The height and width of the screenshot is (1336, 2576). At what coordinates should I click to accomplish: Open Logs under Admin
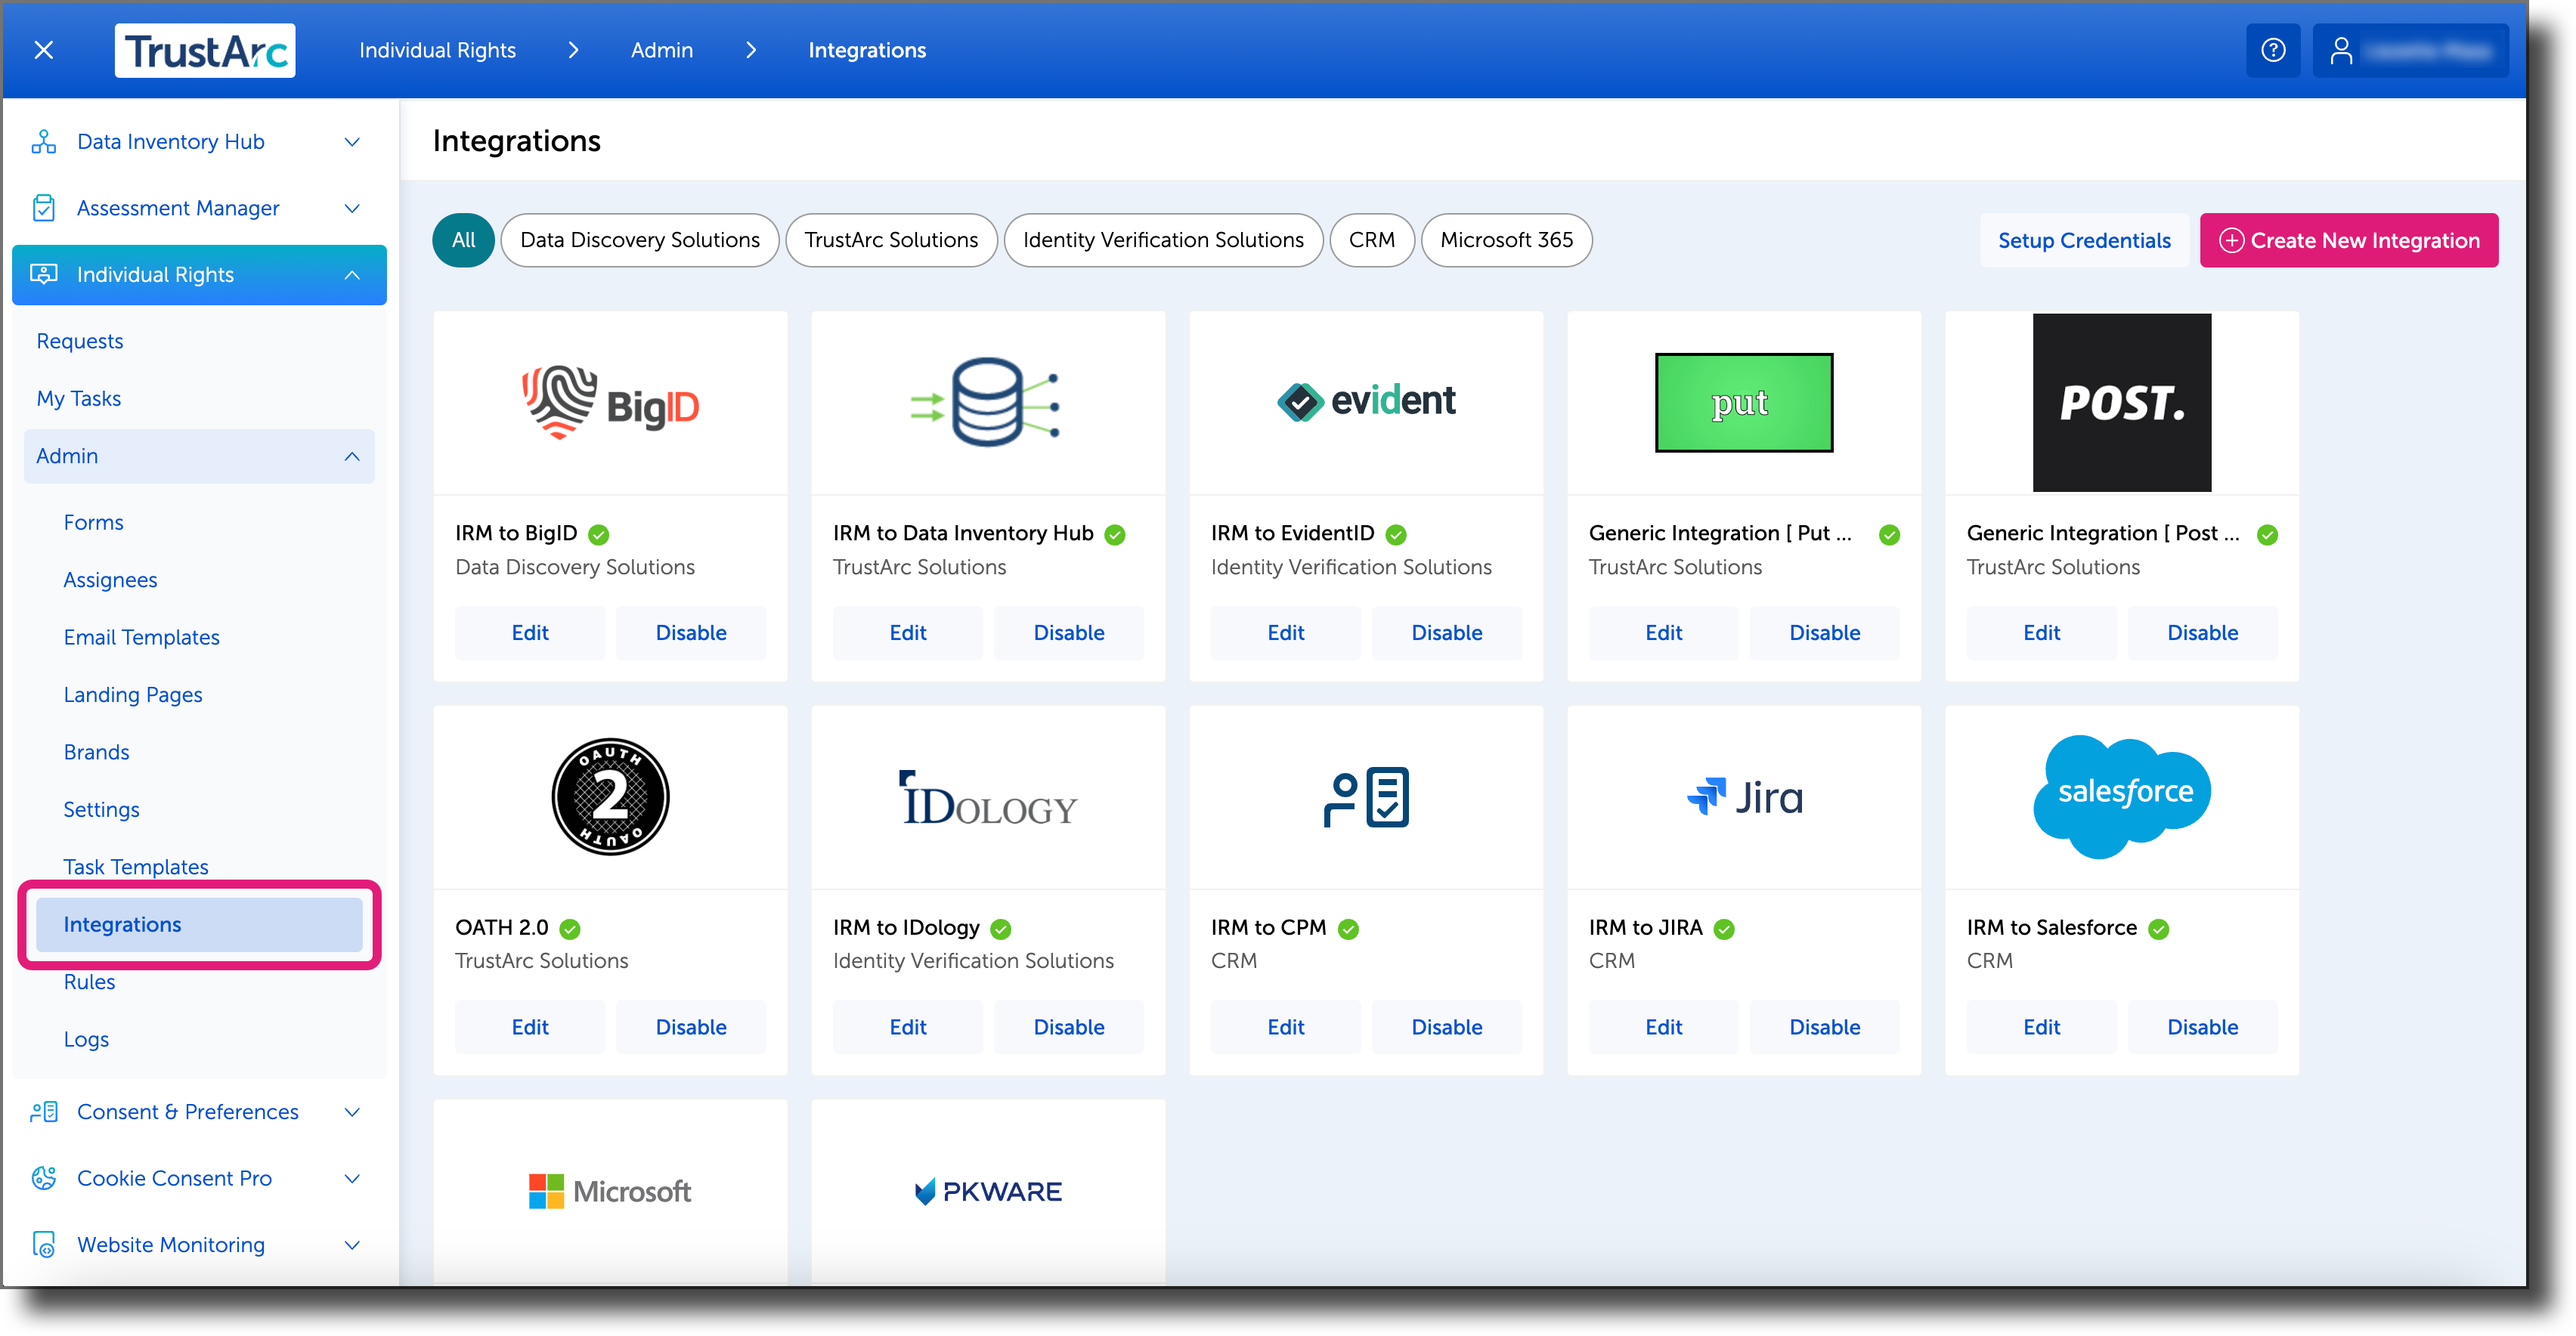pyautogui.click(x=86, y=1039)
